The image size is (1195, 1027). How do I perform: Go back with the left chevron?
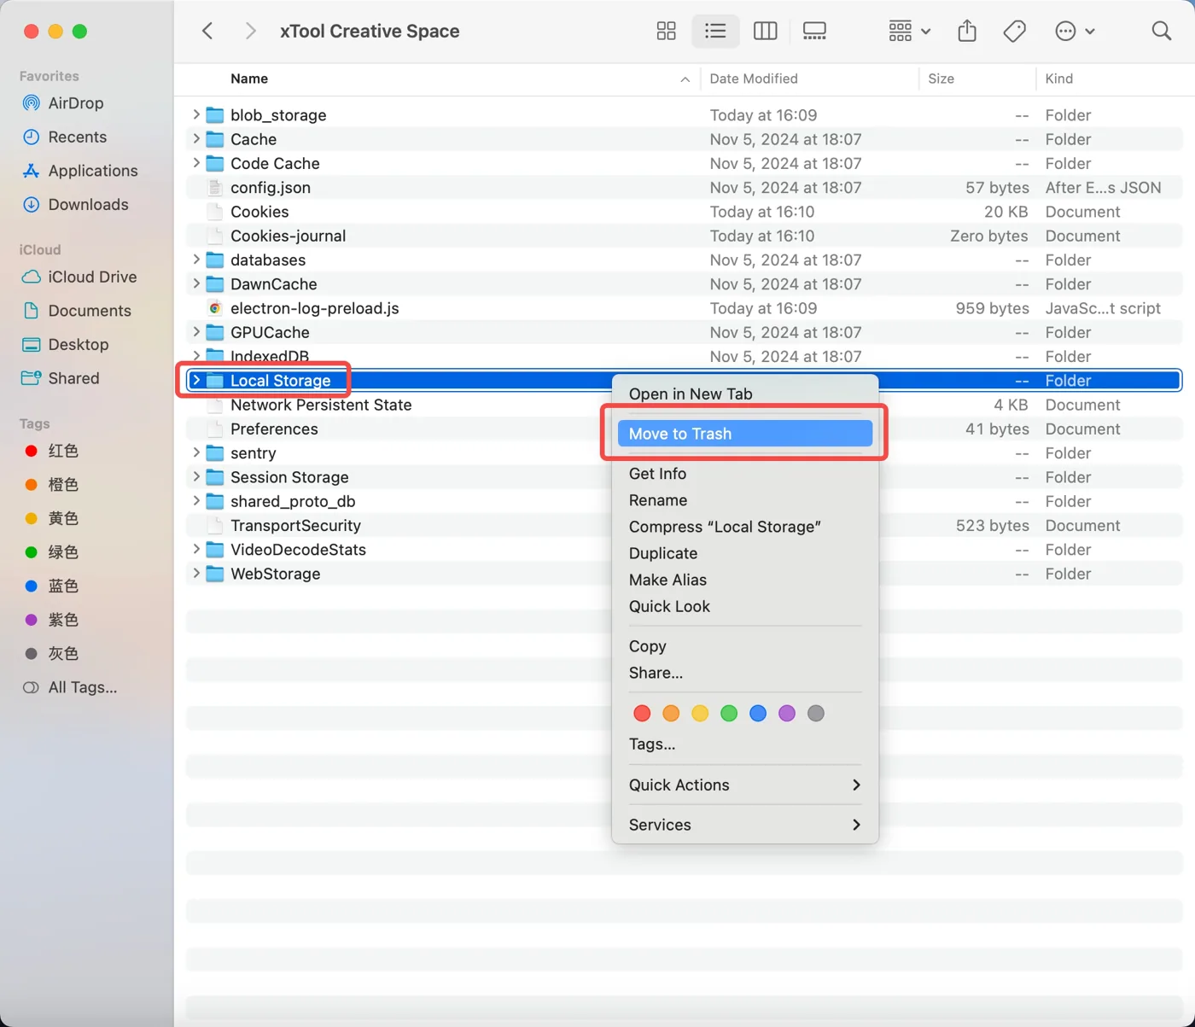click(207, 32)
